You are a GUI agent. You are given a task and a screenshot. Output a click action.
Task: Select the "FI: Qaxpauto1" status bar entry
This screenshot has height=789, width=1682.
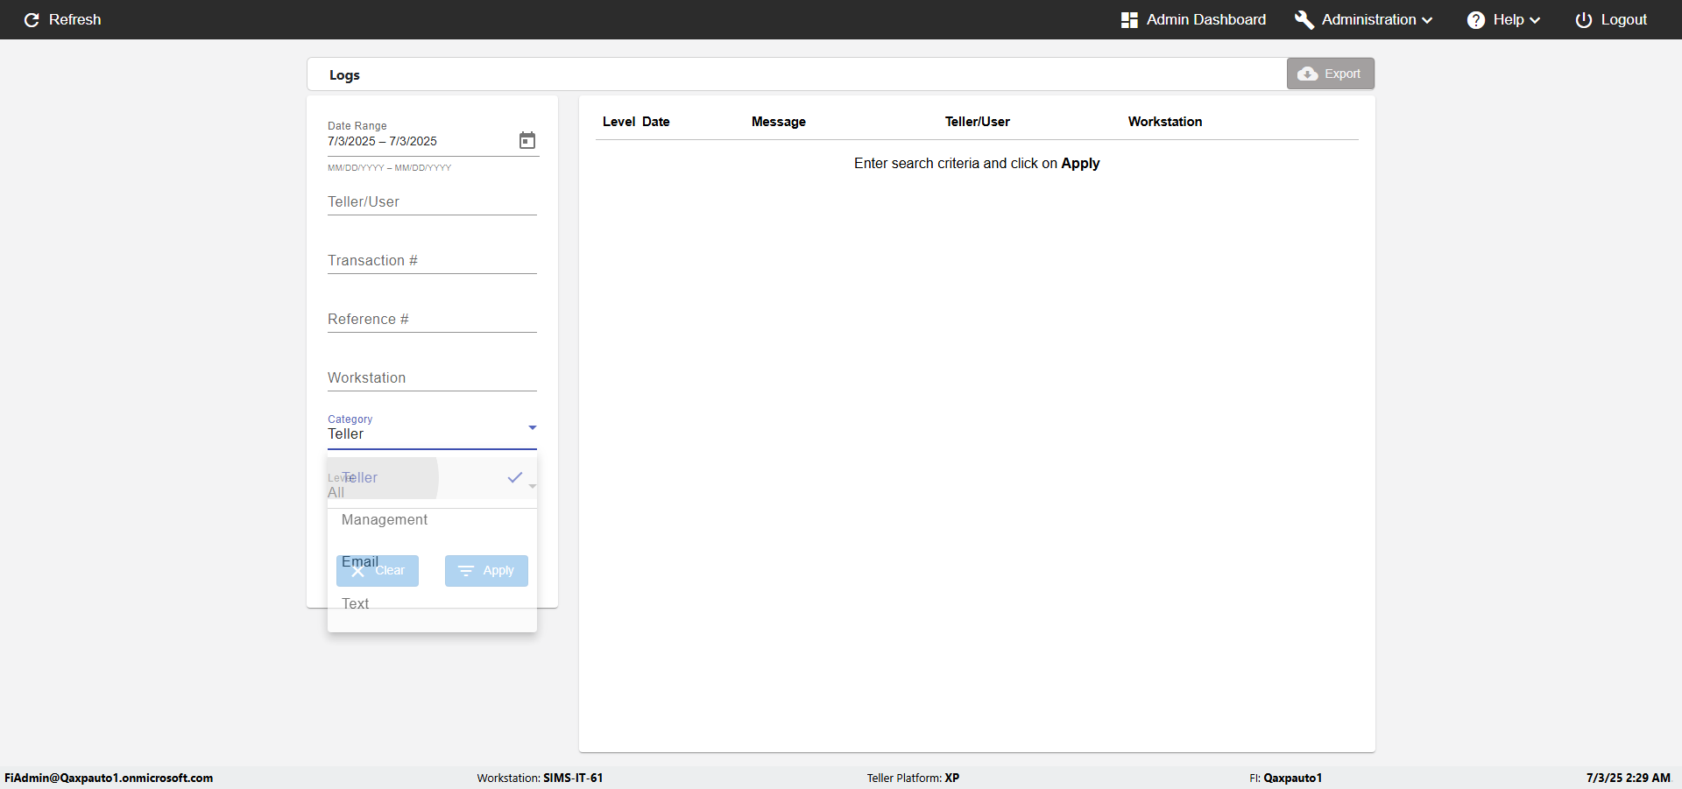point(1285,778)
